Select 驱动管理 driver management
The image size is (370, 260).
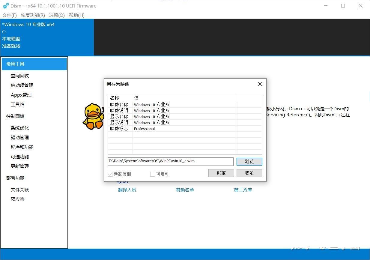pos(19,137)
